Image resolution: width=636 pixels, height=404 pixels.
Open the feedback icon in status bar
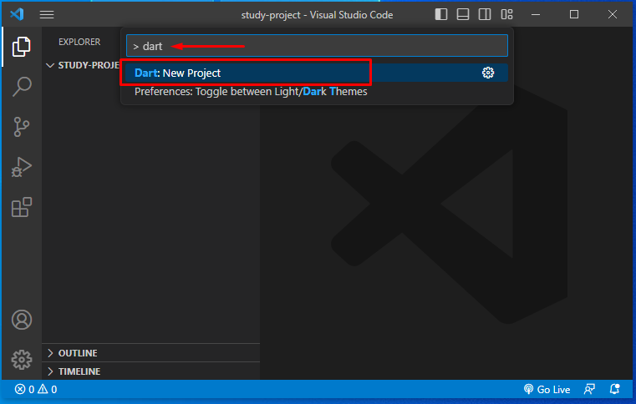point(589,390)
